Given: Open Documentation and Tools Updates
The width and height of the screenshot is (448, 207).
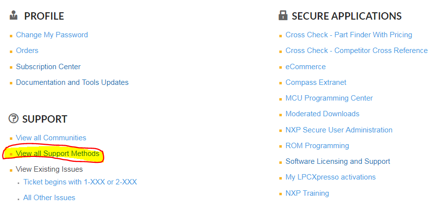Looking at the screenshot, I should click(72, 82).
